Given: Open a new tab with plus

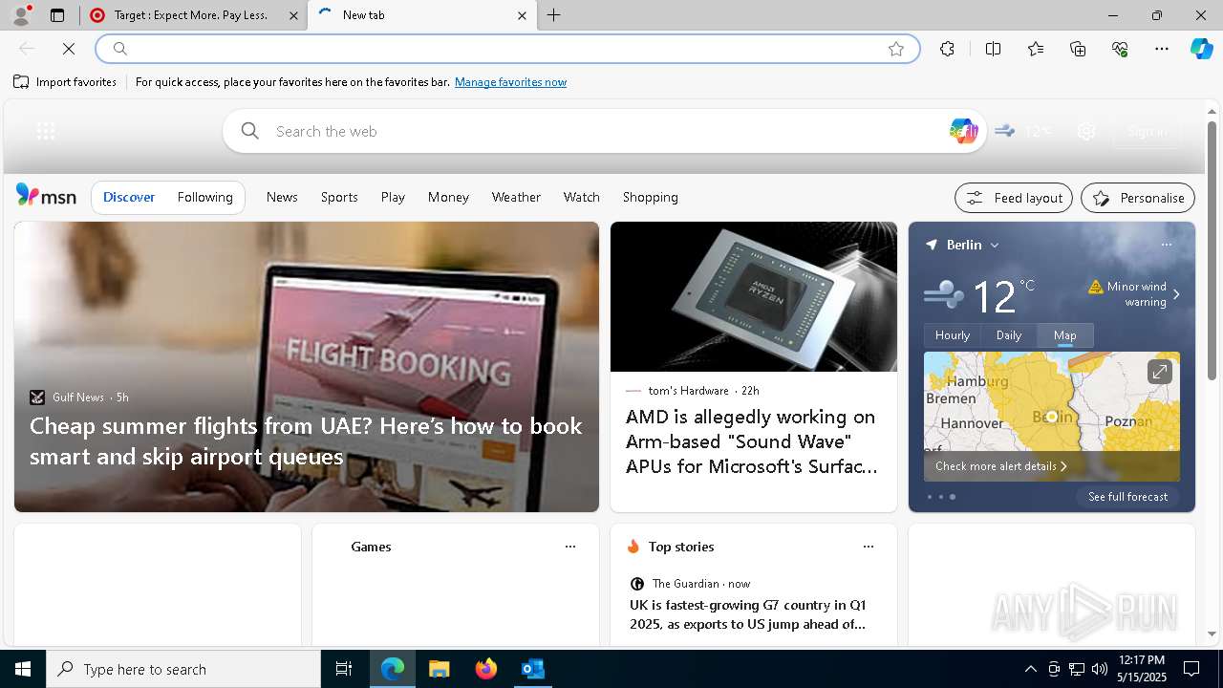Looking at the screenshot, I should pos(553,15).
